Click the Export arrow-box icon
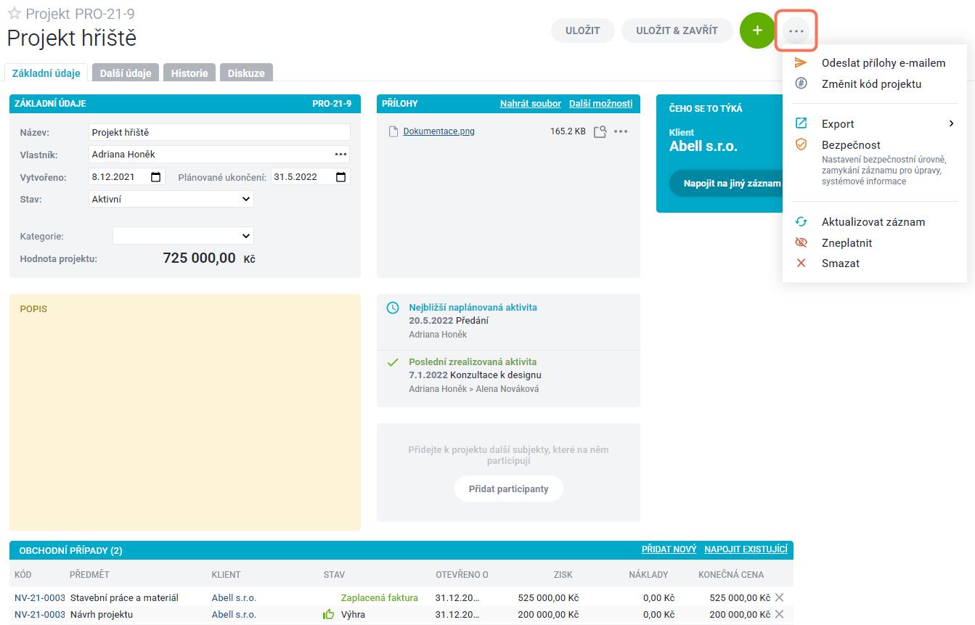975x625 pixels. pyautogui.click(x=801, y=123)
